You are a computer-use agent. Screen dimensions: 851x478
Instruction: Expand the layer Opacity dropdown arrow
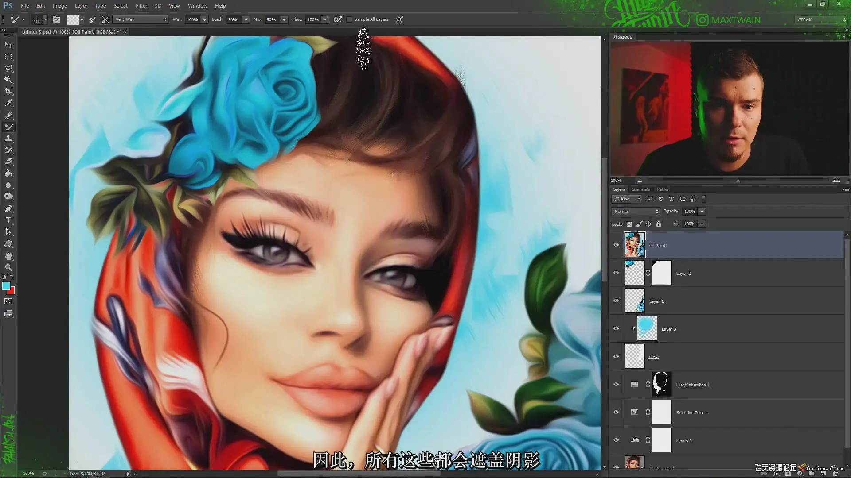tap(702, 212)
